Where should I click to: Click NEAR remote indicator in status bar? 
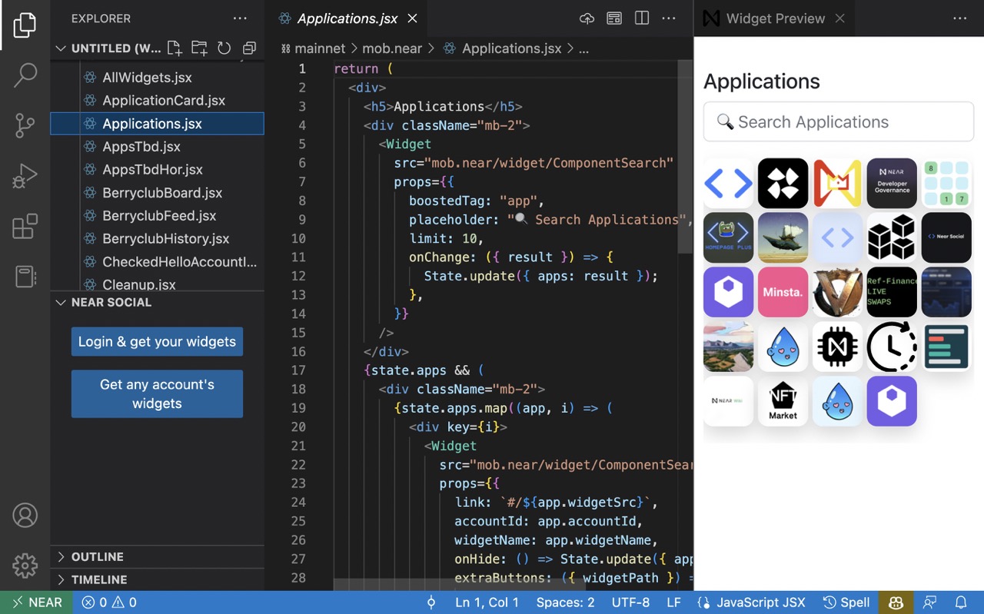[x=37, y=602]
